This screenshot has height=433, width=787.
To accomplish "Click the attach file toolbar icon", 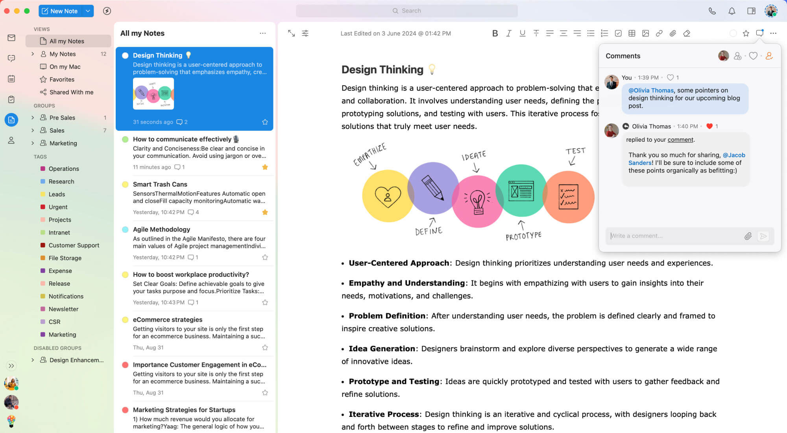I will tap(673, 33).
